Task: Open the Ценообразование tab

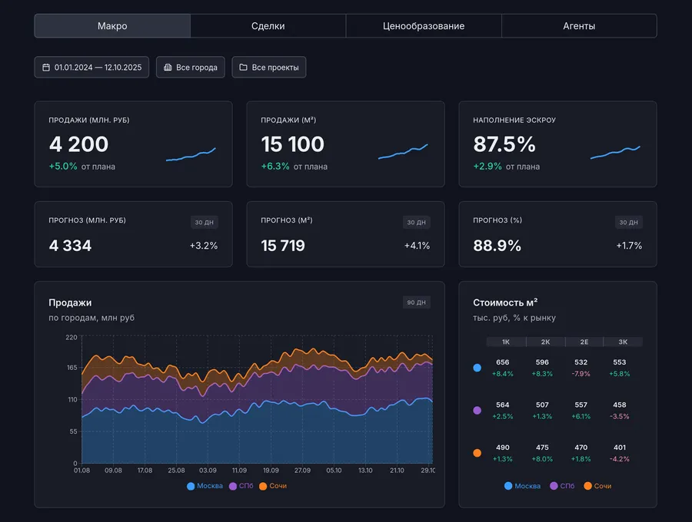Action: pyautogui.click(x=424, y=26)
